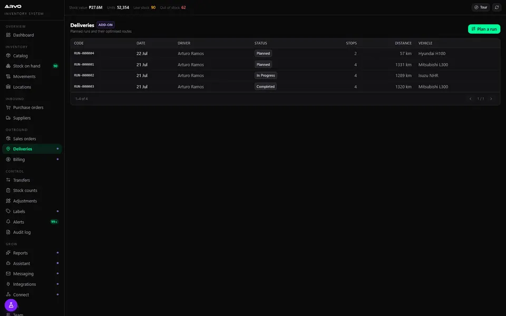Click the Adjustments icon
The width and height of the screenshot is (506, 316).
tap(8, 201)
